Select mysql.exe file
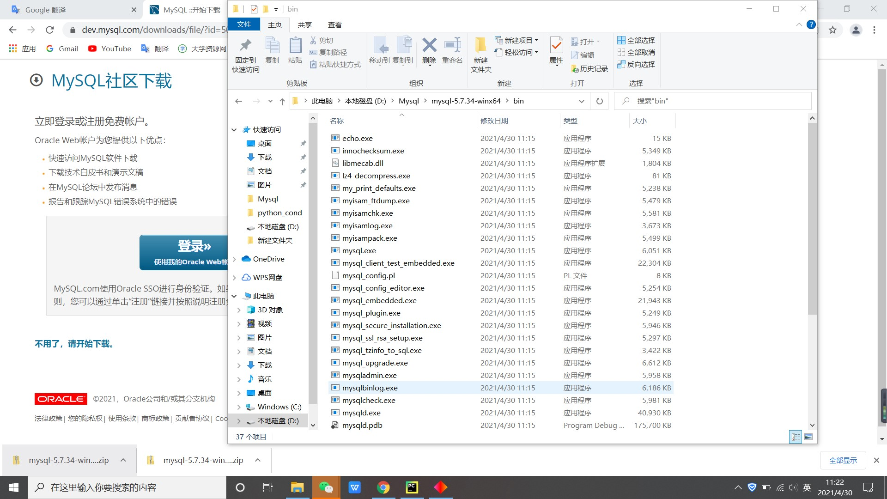Image resolution: width=887 pixels, height=499 pixels. coord(501,250)
